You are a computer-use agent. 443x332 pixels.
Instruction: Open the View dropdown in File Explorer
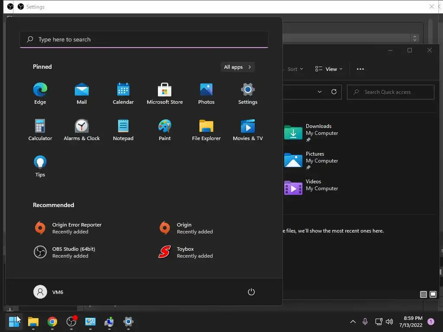pos(329,69)
